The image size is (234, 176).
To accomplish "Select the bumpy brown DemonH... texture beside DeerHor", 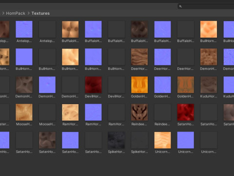I will coord(209,57).
